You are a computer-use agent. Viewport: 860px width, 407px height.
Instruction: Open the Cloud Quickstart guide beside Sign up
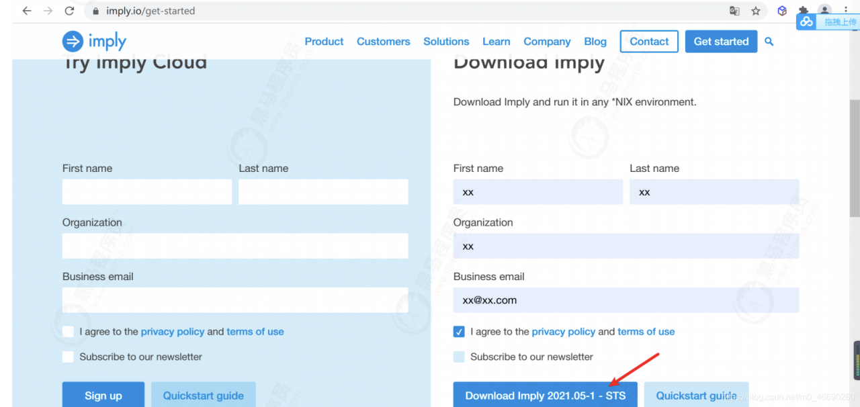click(x=203, y=395)
